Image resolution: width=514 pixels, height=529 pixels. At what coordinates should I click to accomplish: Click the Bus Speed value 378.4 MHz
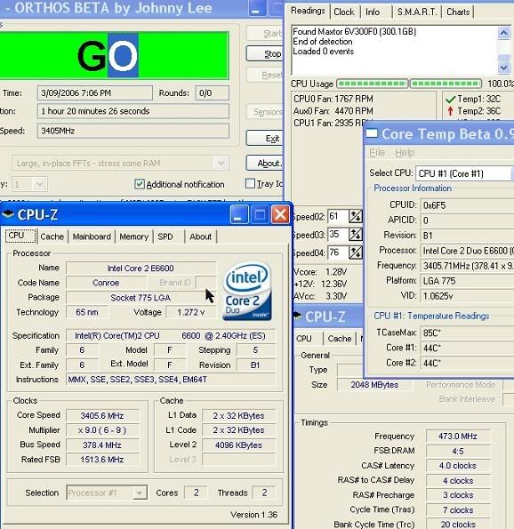pos(102,445)
